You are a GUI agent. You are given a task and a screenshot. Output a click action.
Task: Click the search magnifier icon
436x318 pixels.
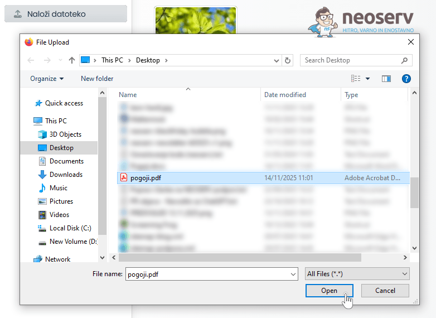405,60
